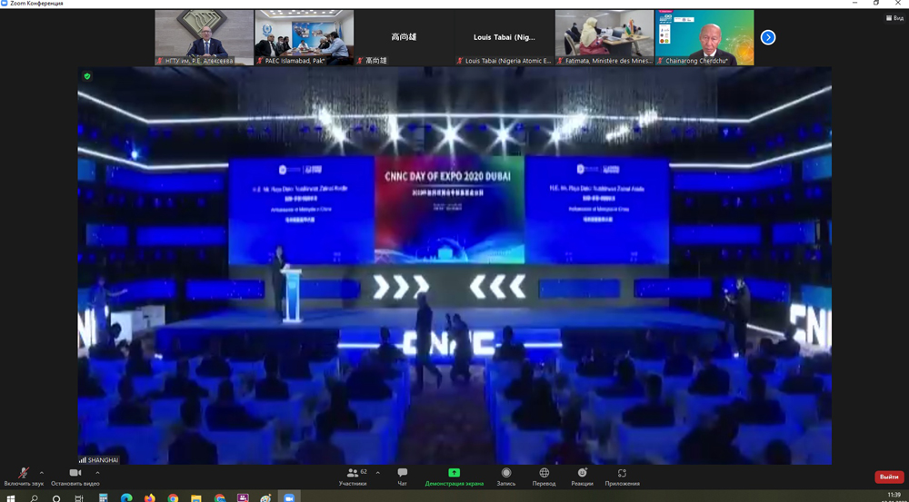Open Calculator from the taskbar
The image size is (909, 502).
104,497
